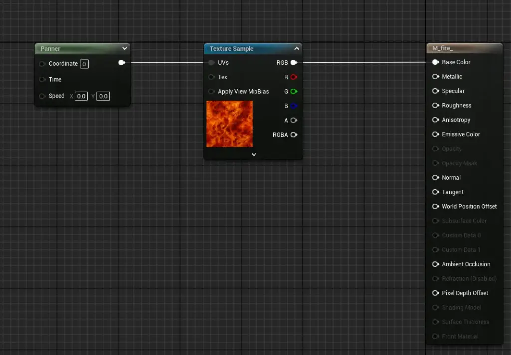The image size is (511, 355).
Task: Click the disabled Opacity pin
Action: click(x=435, y=149)
